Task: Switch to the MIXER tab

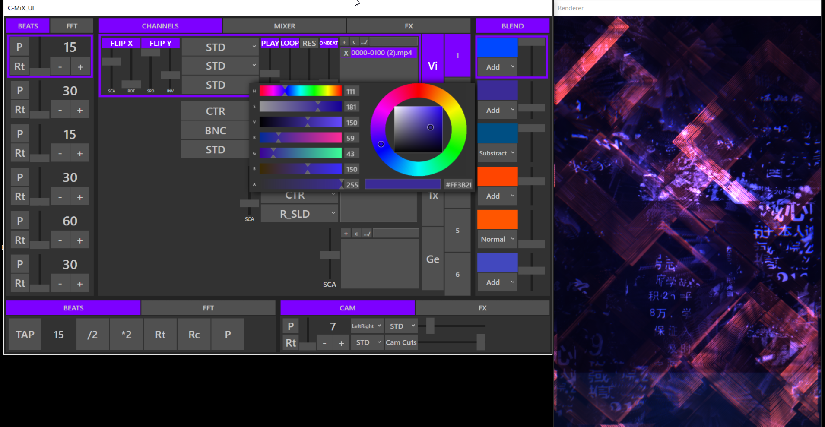Action: point(285,26)
